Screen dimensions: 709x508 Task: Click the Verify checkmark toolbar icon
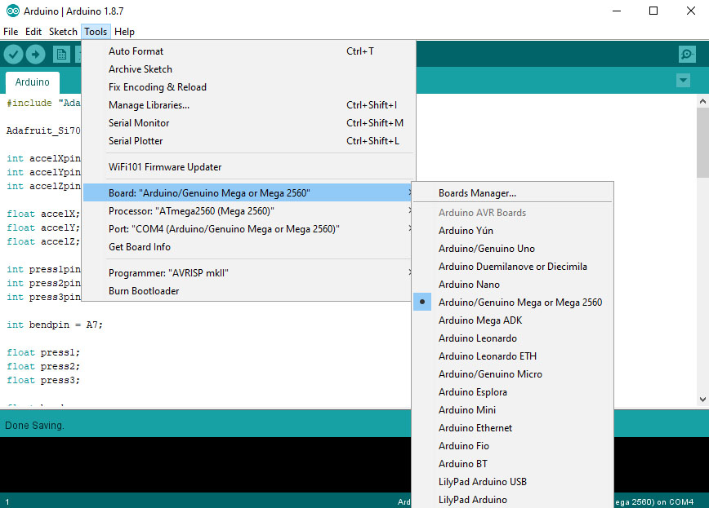pos(13,54)
